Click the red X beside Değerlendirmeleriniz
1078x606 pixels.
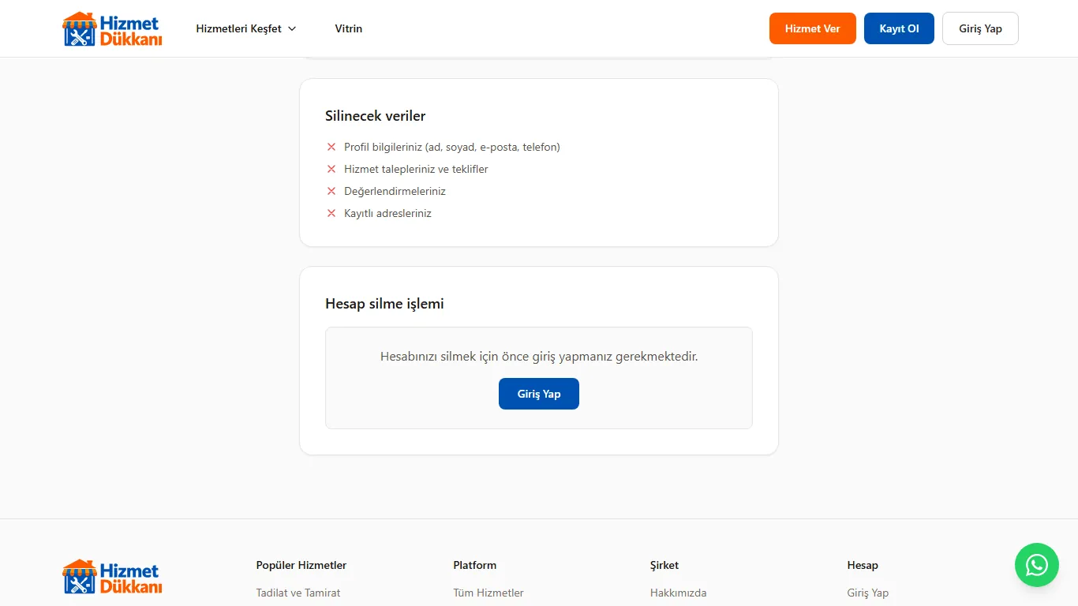click(x=331, y=191)
